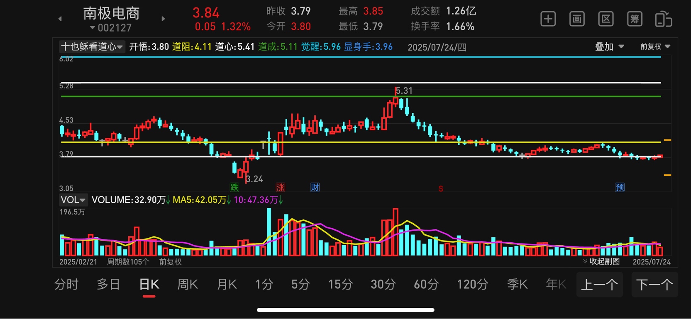Tap the cyan 觉醒:5.96 indicator value
691x319 pixels.
pos(321,47)
